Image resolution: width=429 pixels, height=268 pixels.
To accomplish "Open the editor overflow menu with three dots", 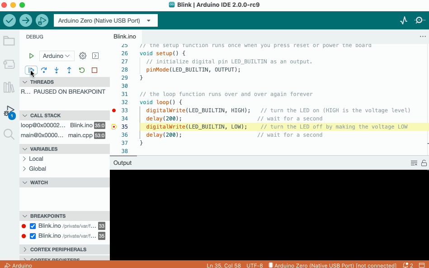I will click(423, 36).
